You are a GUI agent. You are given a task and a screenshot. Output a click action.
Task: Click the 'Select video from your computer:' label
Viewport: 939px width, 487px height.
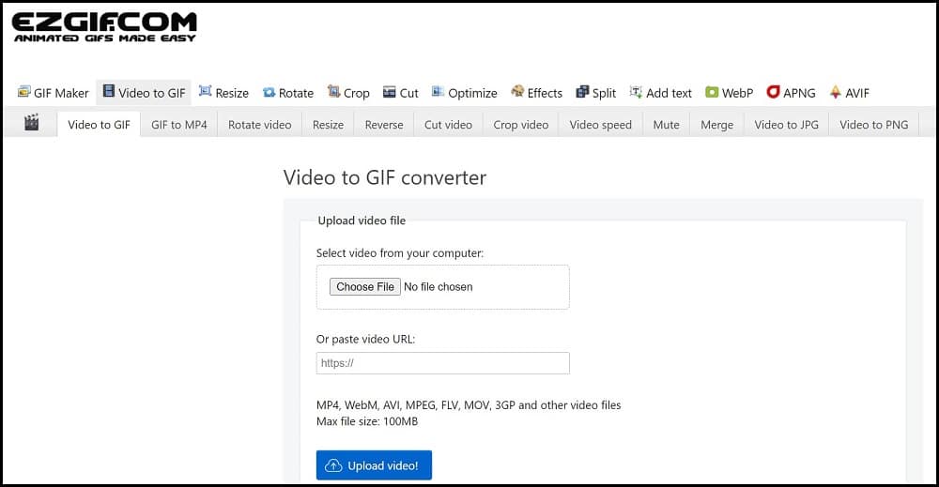[399, 253]
